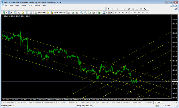The width and height of the screenshot is (179, 108).
Task: Open the Tools menu
Action: click(x=30, y=5)
